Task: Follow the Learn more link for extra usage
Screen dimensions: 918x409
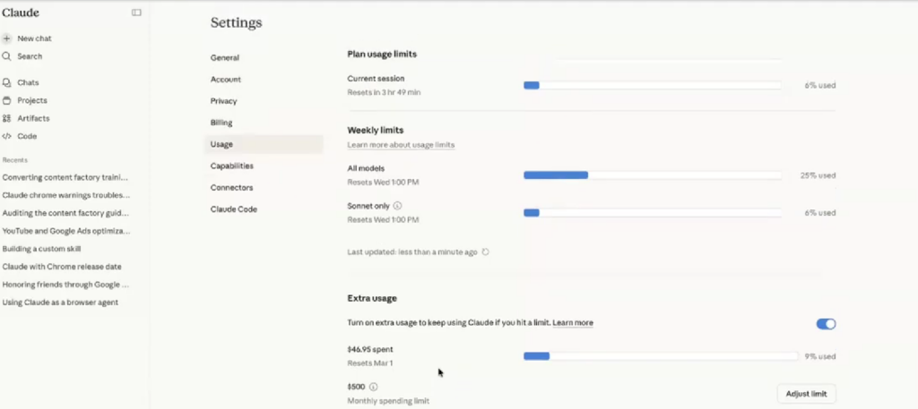Action: [x=573, y=322]
